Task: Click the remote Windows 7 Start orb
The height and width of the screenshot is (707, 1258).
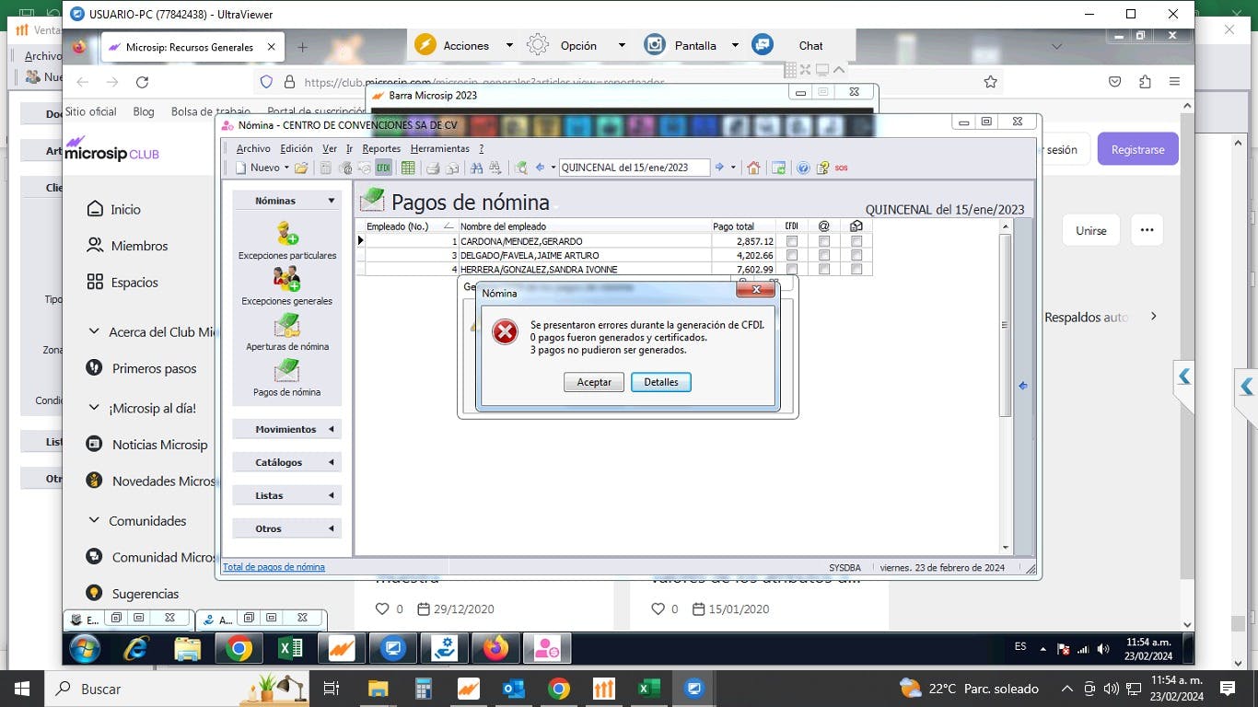Action: [x=84, y=649]
